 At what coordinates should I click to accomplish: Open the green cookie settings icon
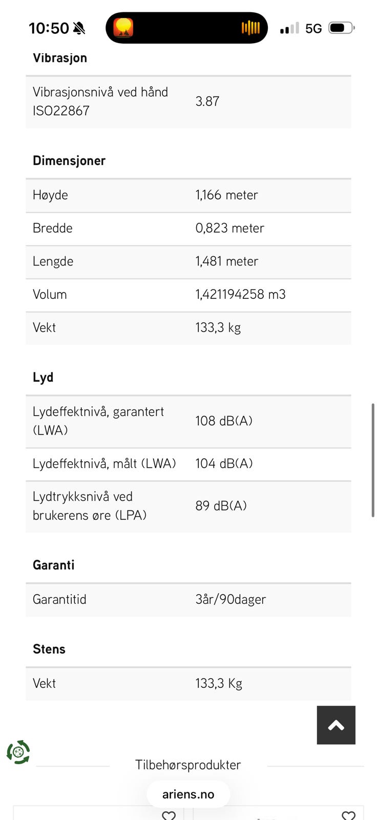coord(18,752)
